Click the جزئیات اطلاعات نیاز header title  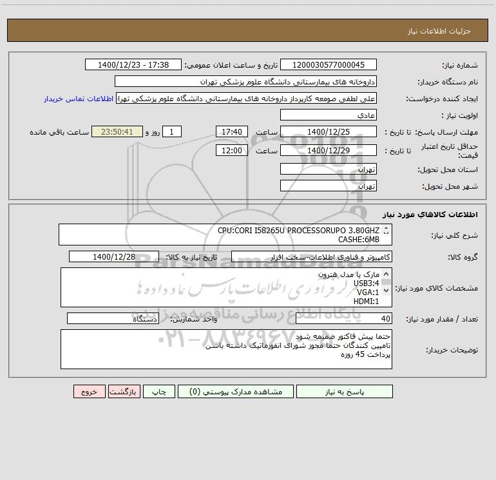click(439, 31)
